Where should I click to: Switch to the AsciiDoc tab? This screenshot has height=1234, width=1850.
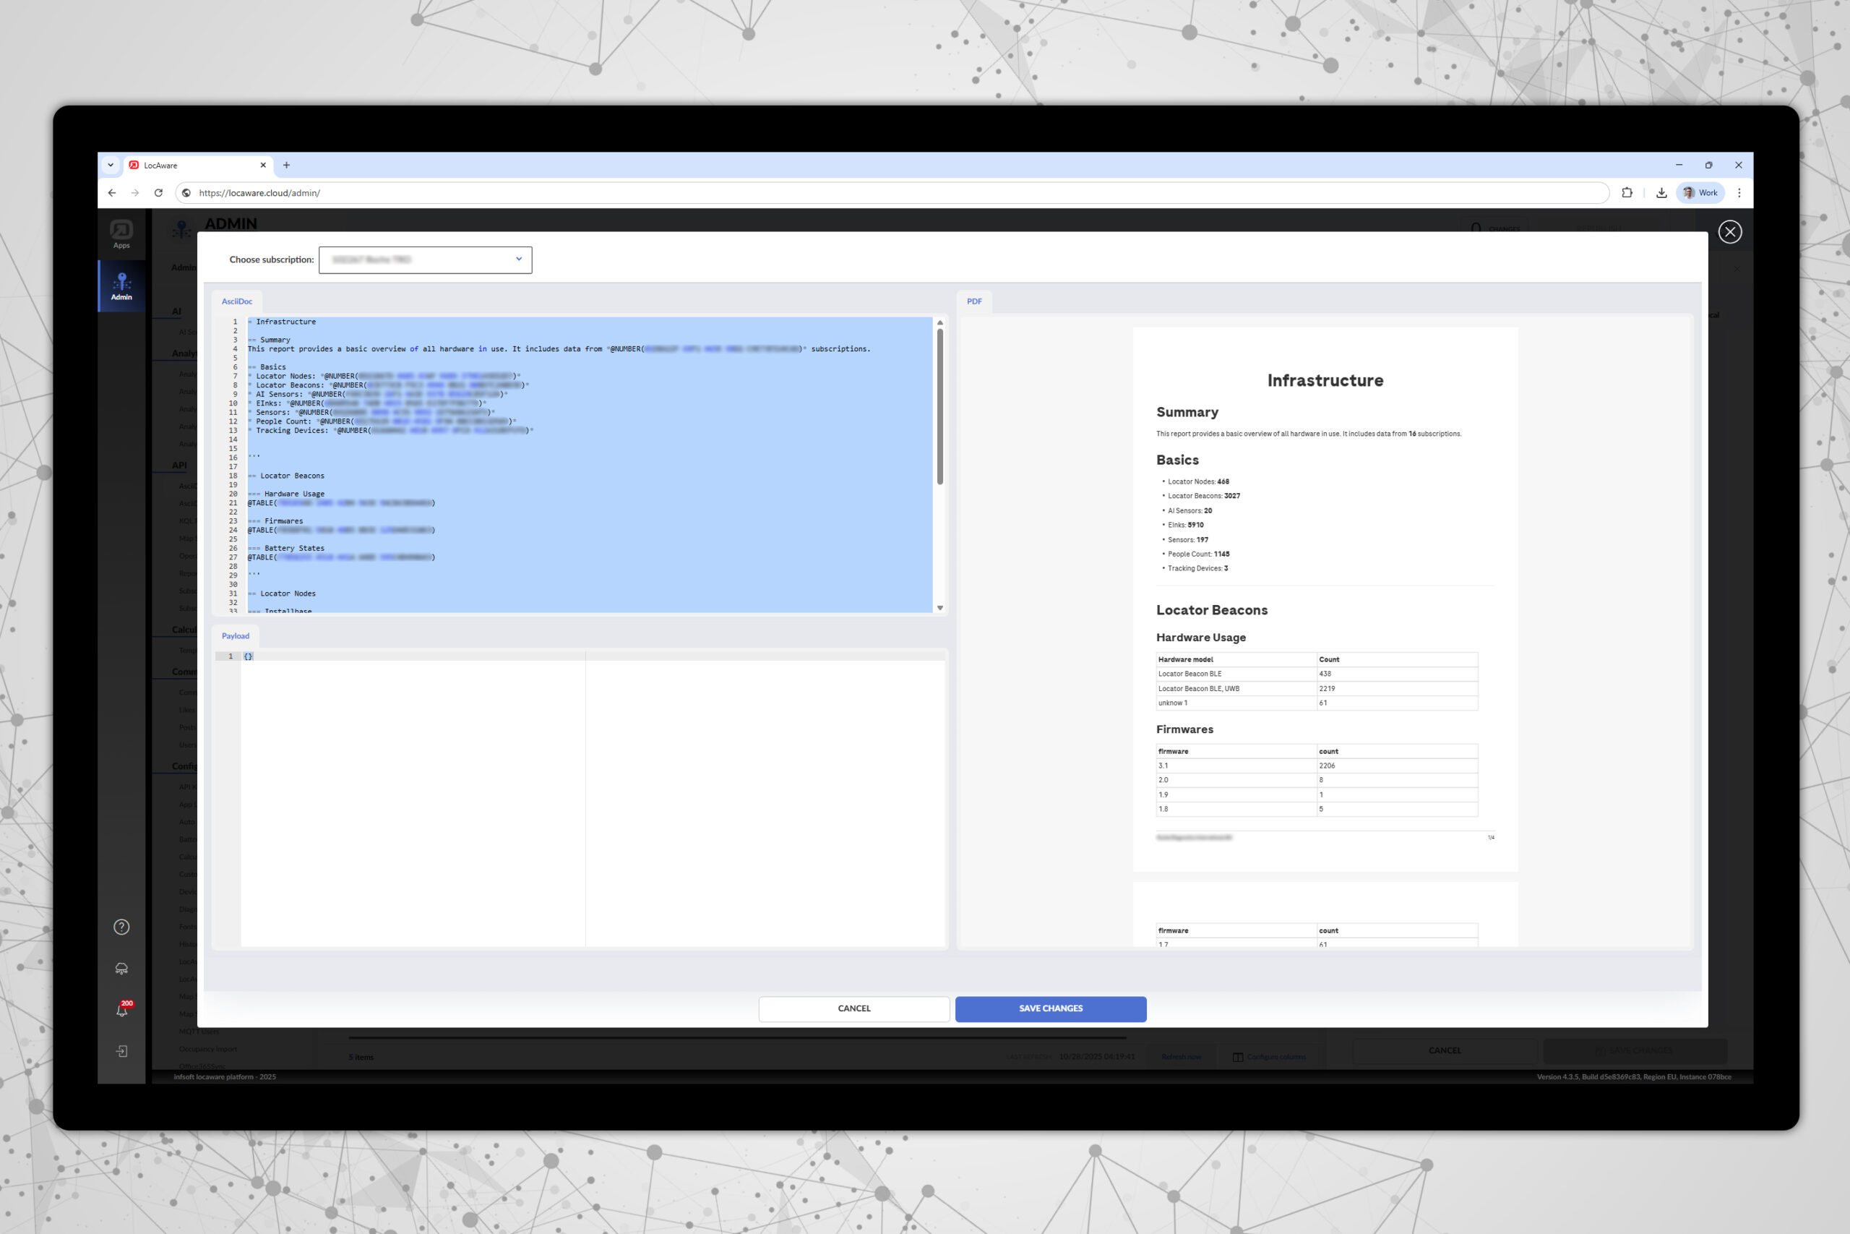point(237,301)
